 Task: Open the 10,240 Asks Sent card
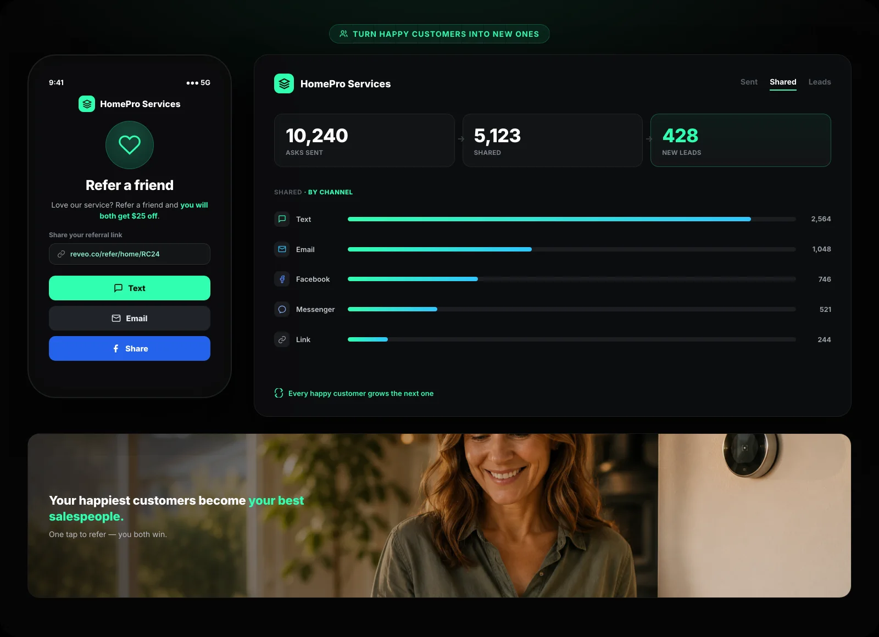[364, 140]
